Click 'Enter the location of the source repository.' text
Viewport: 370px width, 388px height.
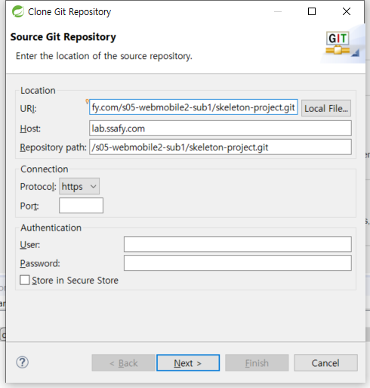[104, 56]
